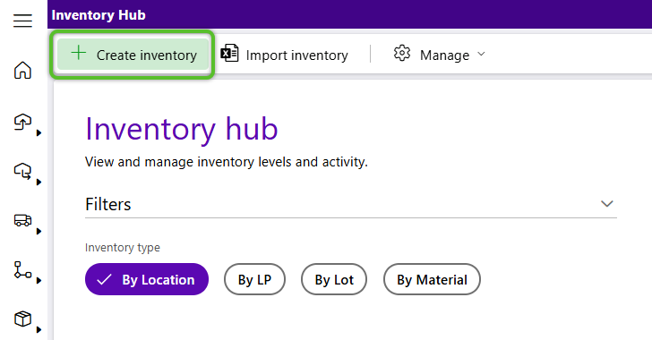
Task: Open the package box sidebar icon
Action: 22,319
